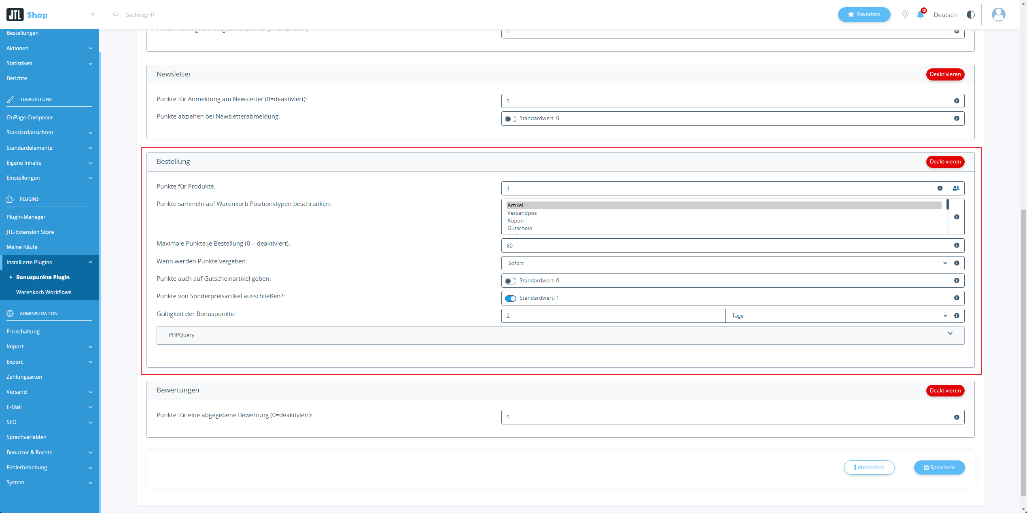1027x513 pixels.
Task: Show info for Wann werden Punkte vergeben
Action: 957,263
